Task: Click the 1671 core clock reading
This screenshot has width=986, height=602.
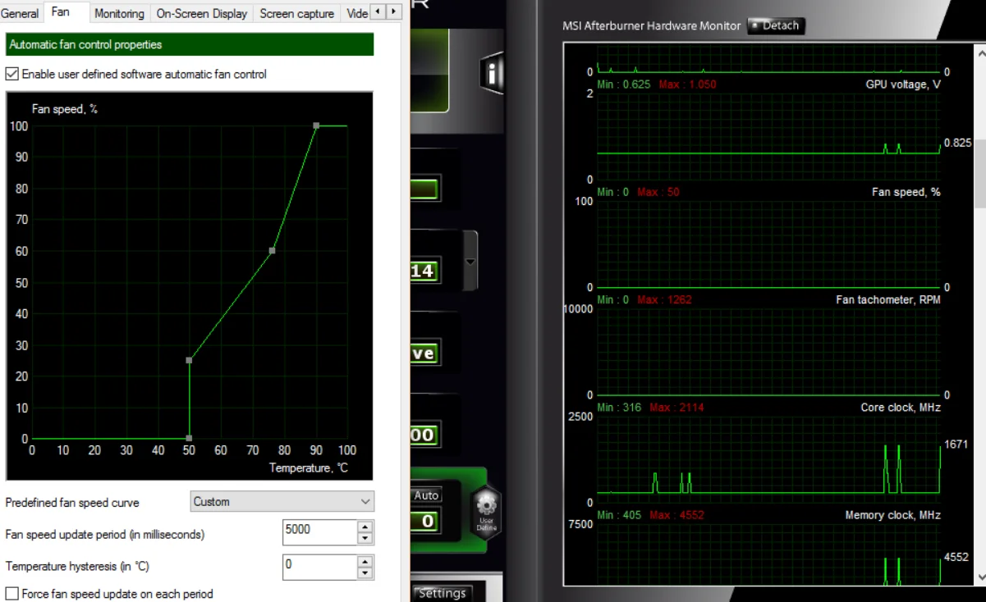Action: 956,444
